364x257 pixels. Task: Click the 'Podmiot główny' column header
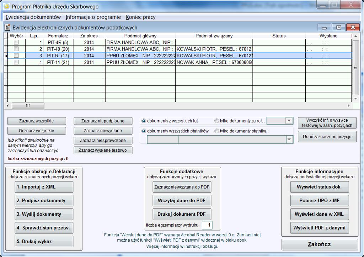[x=140, y=36]
